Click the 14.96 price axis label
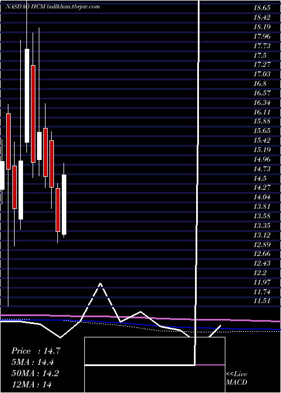 262,159
